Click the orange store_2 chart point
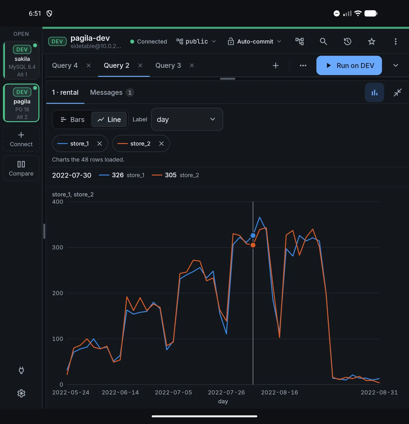The height and width of the screenshot is (424, 409). click(253, 245)
